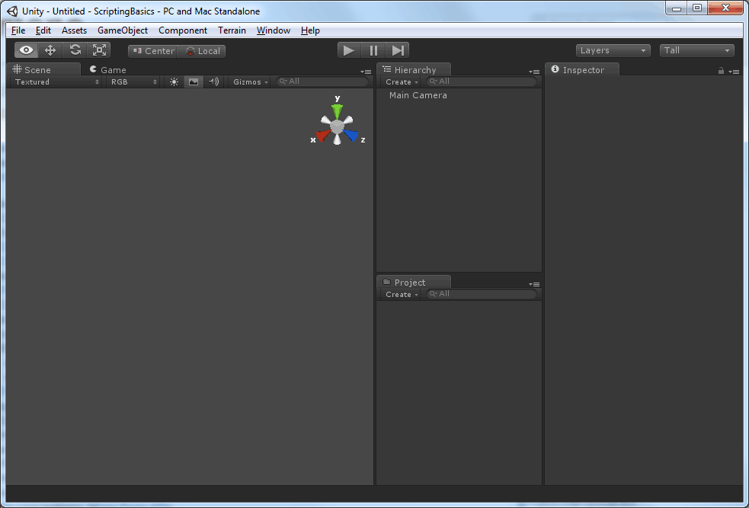The width and height of the screenshot is (749, 508).
Task: Click the gizmo center cube
Action: click(338, 126)
